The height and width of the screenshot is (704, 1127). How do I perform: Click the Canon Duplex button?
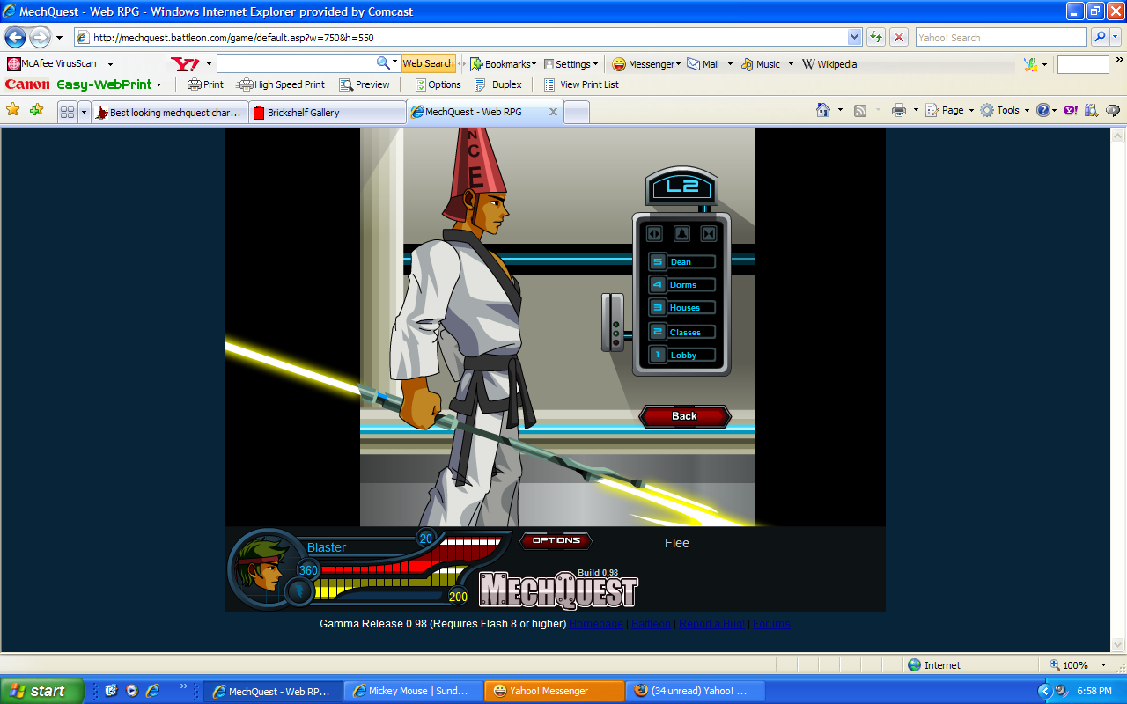point(498,84)
